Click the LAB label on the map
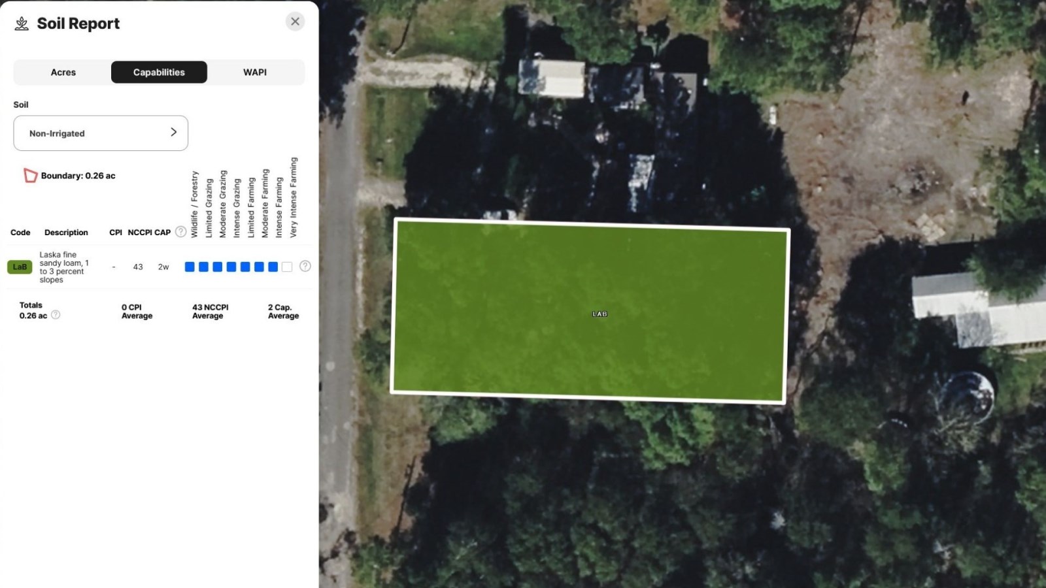This screenshot has width=1046, height=588. tap(599, 314)
